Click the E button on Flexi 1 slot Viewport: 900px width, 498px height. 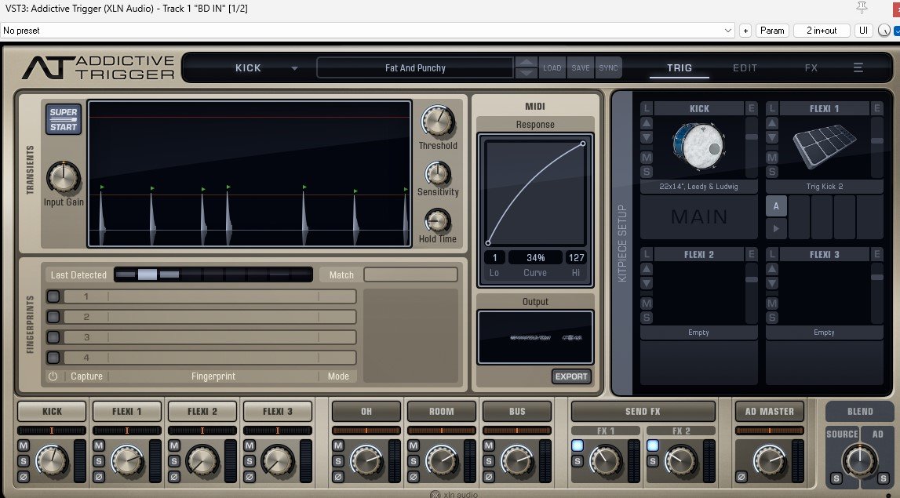(876, 109)
